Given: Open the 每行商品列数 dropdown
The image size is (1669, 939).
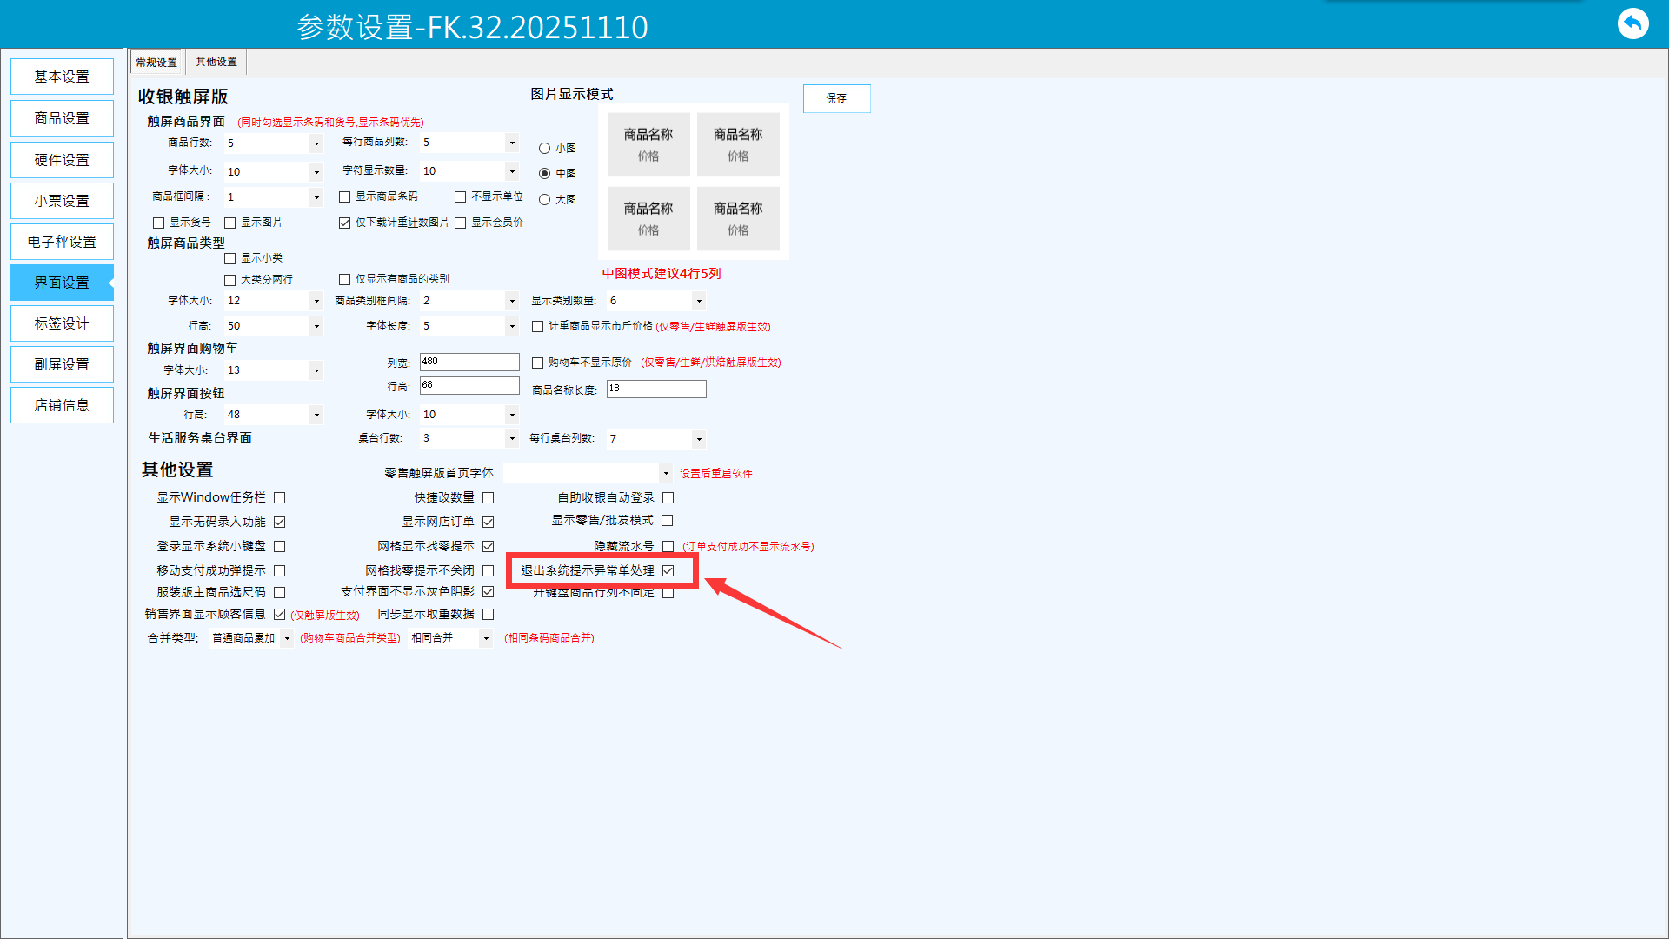Looking at the screenshot, I should click(512, 143).
